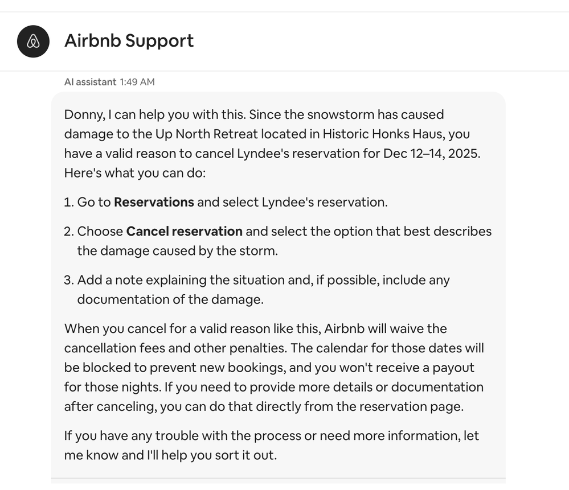Click the bold Reservations text
The image size is (569, 490).
[x=154, y=202]
